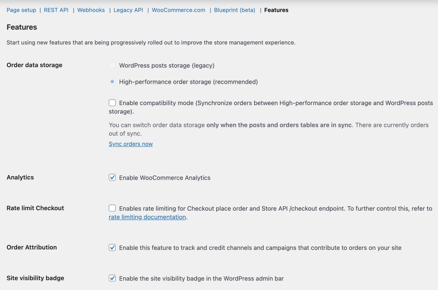Image resolution: width=438 pixels, height=290 pixels.
Task: Enable rate limiting for Checkout
Action: 112,208
